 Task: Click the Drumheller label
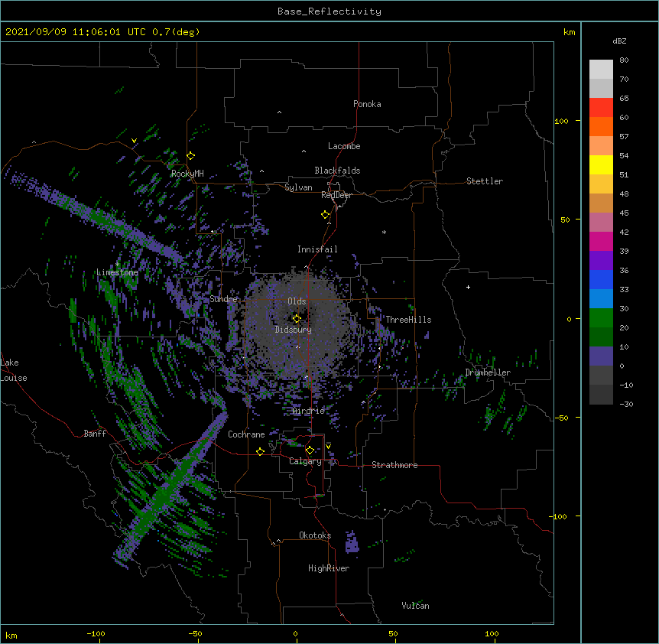(488, 372)
